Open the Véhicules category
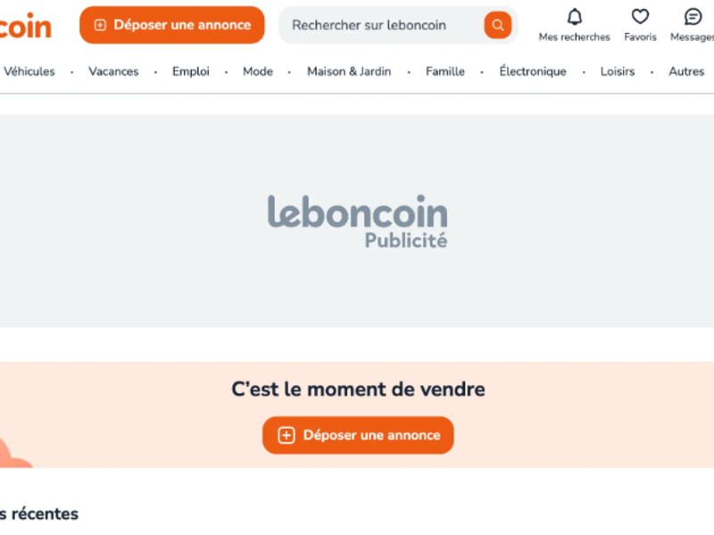This screenshot has height=535, width=714. [x=29, y=71]
